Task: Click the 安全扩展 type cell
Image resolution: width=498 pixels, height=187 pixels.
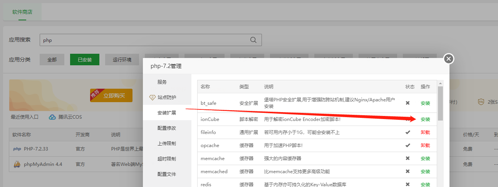Action: point(249,103)
